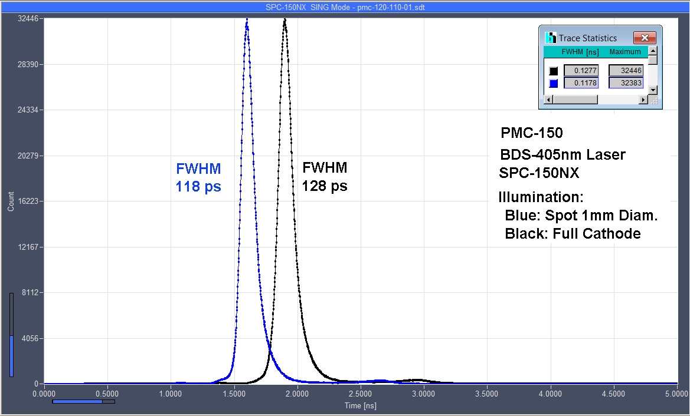This screenshot has width=690, height=416.
Task: Click the FWHM [ns] column header
Action: pos(580,52)
